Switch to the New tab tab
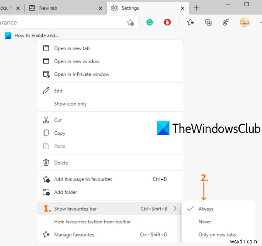 (x=65, y=8)
